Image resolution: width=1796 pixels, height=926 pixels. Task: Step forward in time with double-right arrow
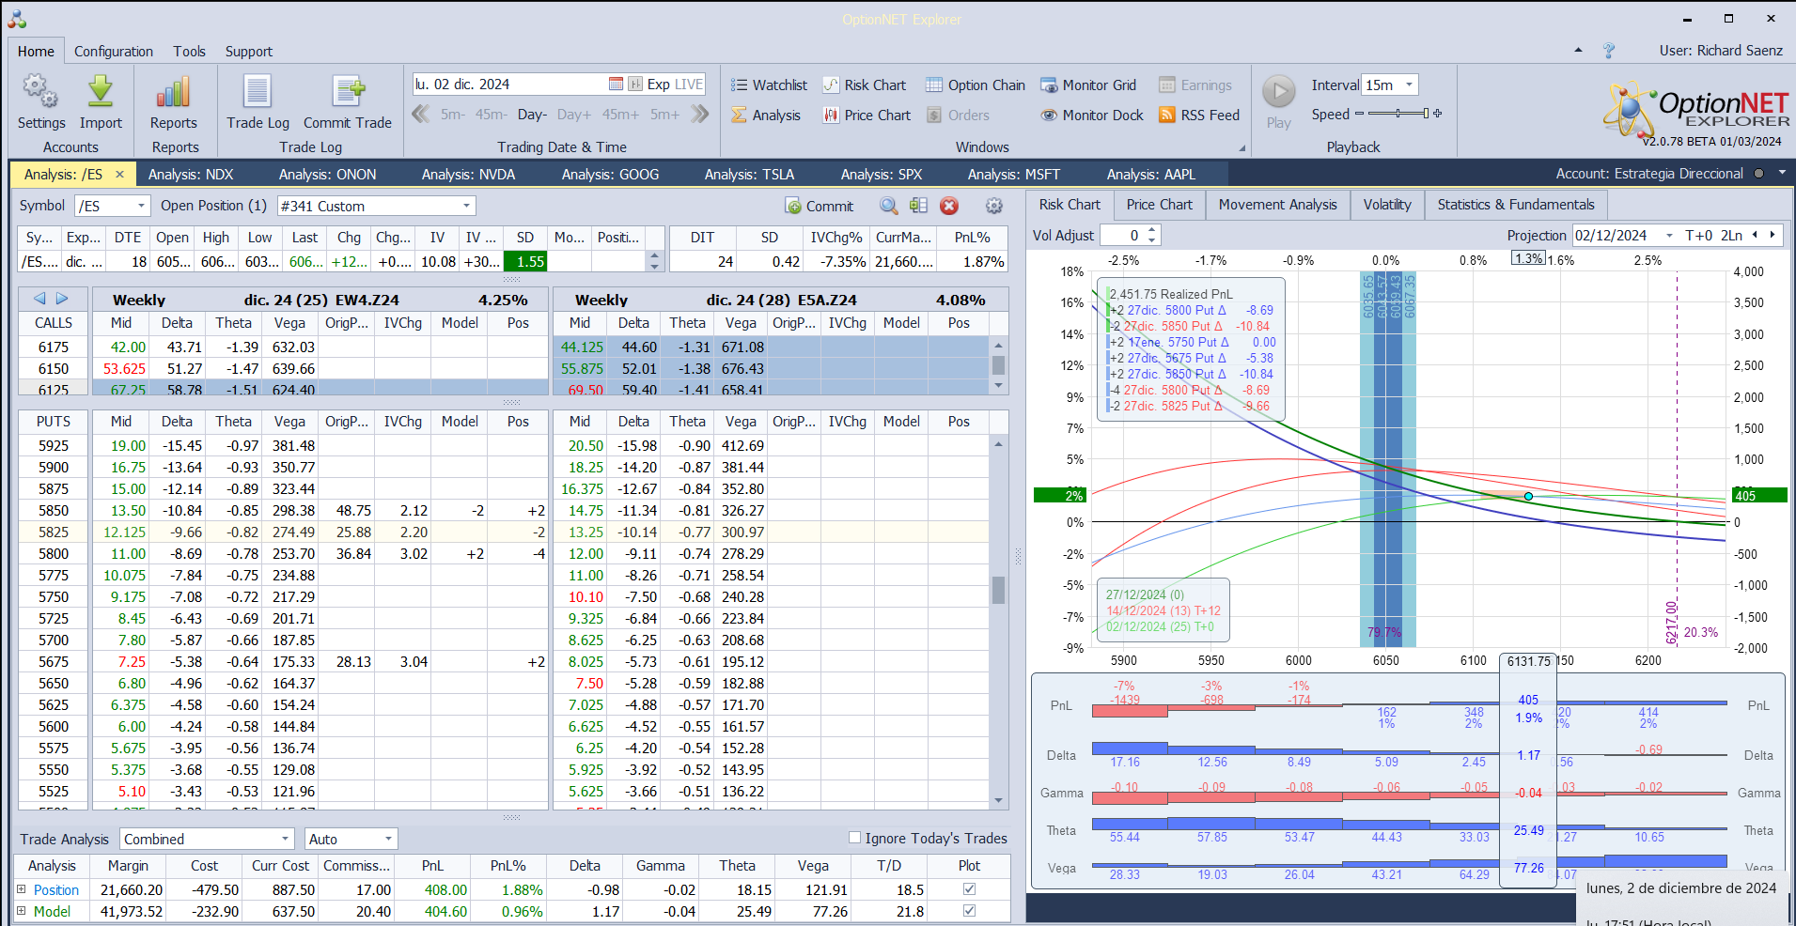[x=699, y=115]
